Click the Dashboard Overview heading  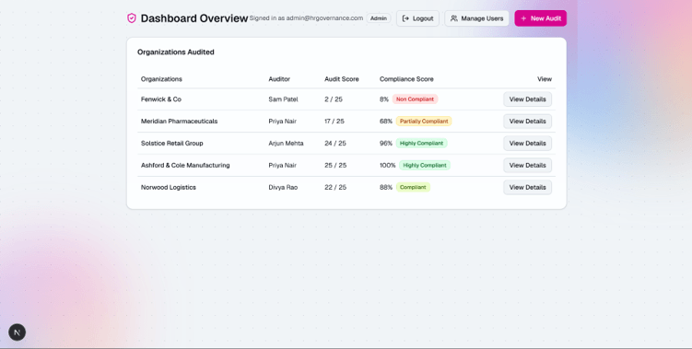click(194, 18)
